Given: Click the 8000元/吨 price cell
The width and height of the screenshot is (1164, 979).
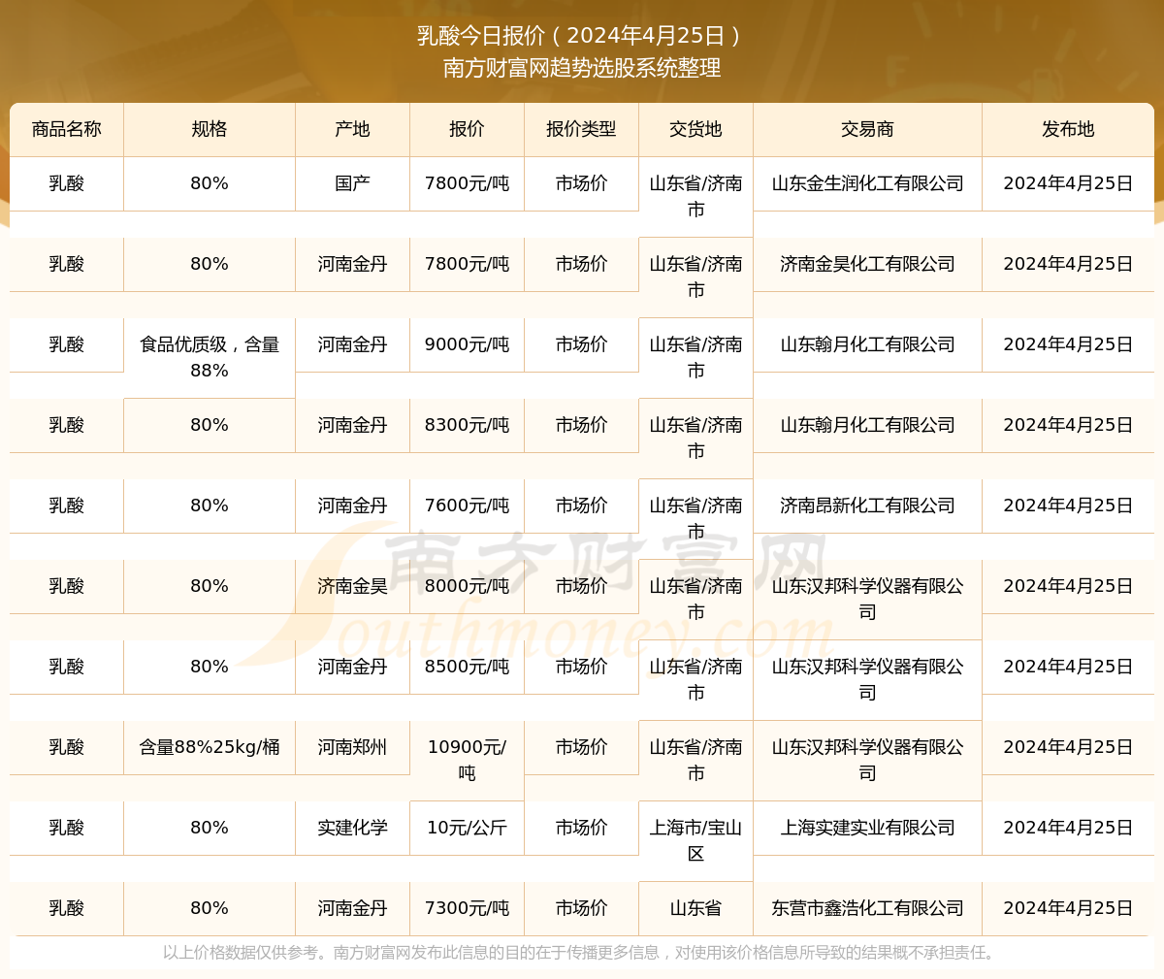Looking at the screenshot, I should [467, 586].
